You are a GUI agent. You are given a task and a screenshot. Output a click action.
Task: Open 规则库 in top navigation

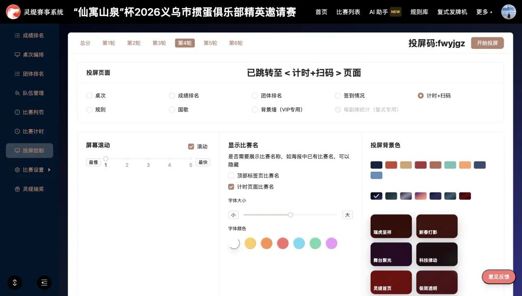[419, 12]
